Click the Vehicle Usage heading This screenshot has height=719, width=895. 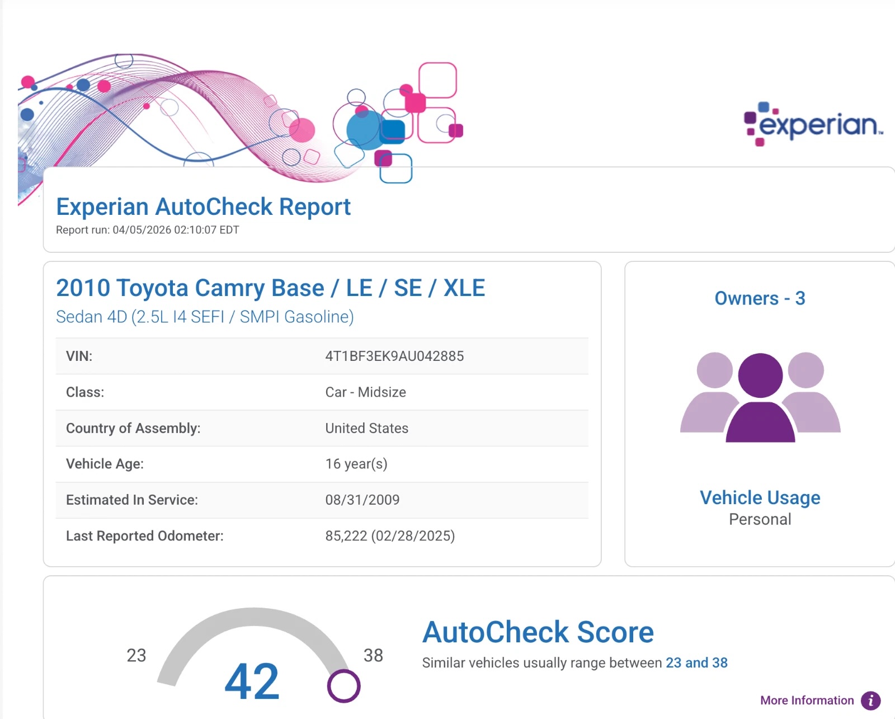(759, 497)
